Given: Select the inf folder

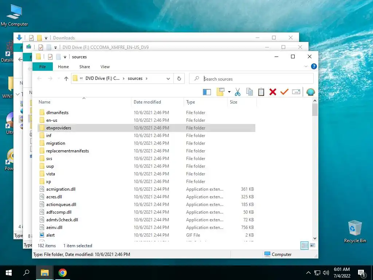Looking at the screenshot, I should click(x=146, y=136).
